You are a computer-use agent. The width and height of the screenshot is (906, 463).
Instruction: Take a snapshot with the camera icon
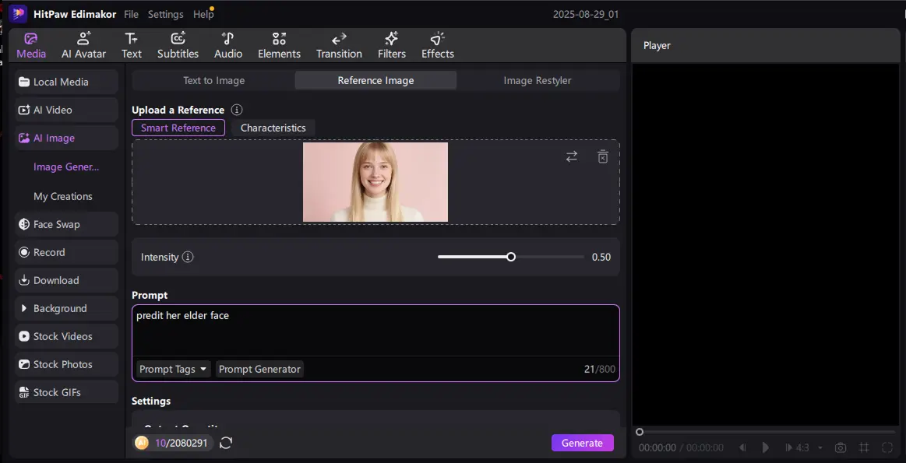click(841, 447)
